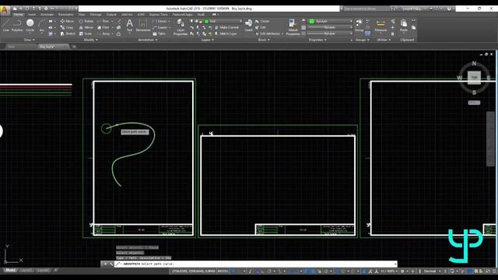The height and width of the screenshot is (280, 498).
Task: Open the AutoCAD application menu
Action: pos(5,9)
